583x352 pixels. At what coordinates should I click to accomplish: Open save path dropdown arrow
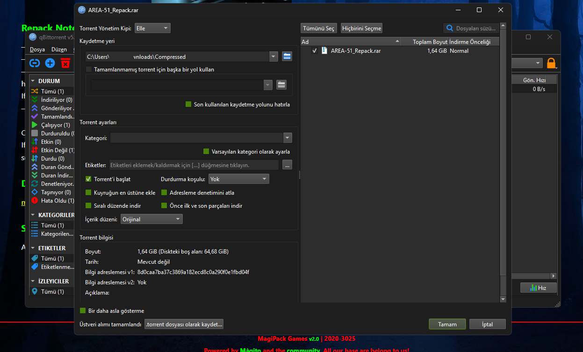pyautogui.click(x=274, y=57)
